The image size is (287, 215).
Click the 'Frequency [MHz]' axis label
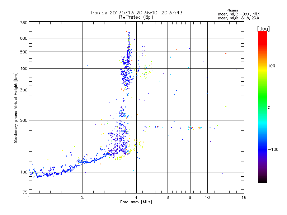(x=136, y=202)
